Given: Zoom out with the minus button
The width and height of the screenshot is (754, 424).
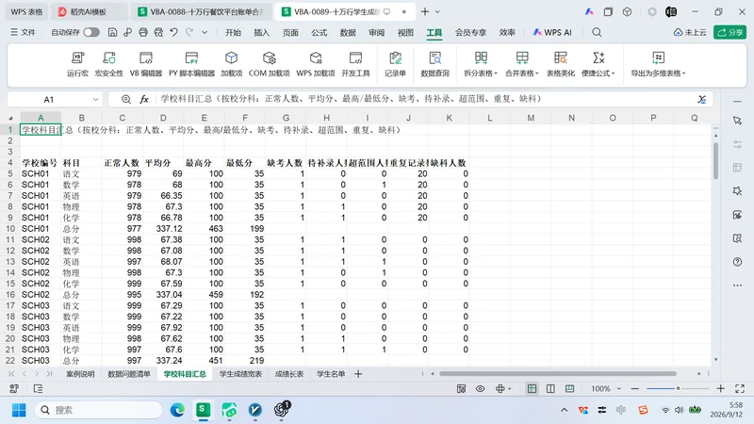Looking at the screenshot, I should point(634,388).
